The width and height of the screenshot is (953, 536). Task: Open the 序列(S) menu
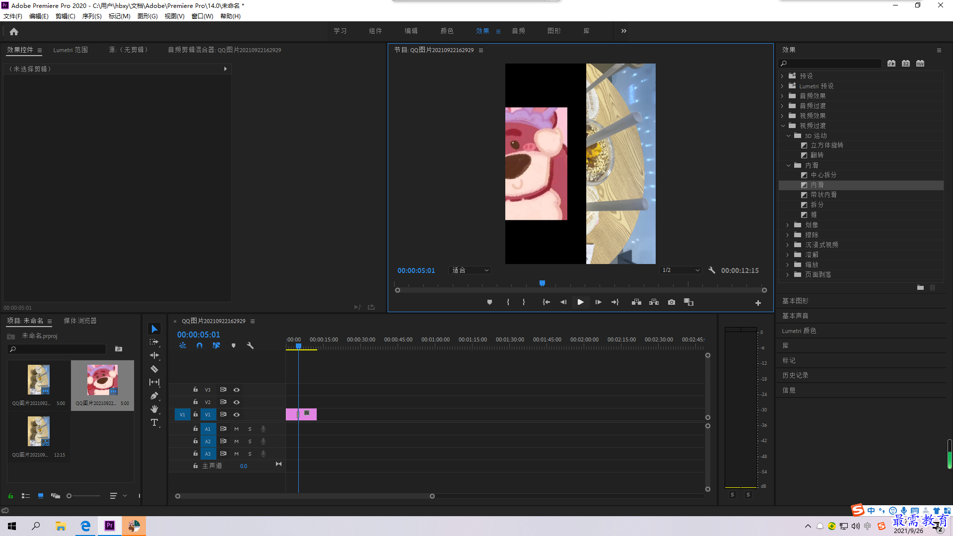click(92, 16)
